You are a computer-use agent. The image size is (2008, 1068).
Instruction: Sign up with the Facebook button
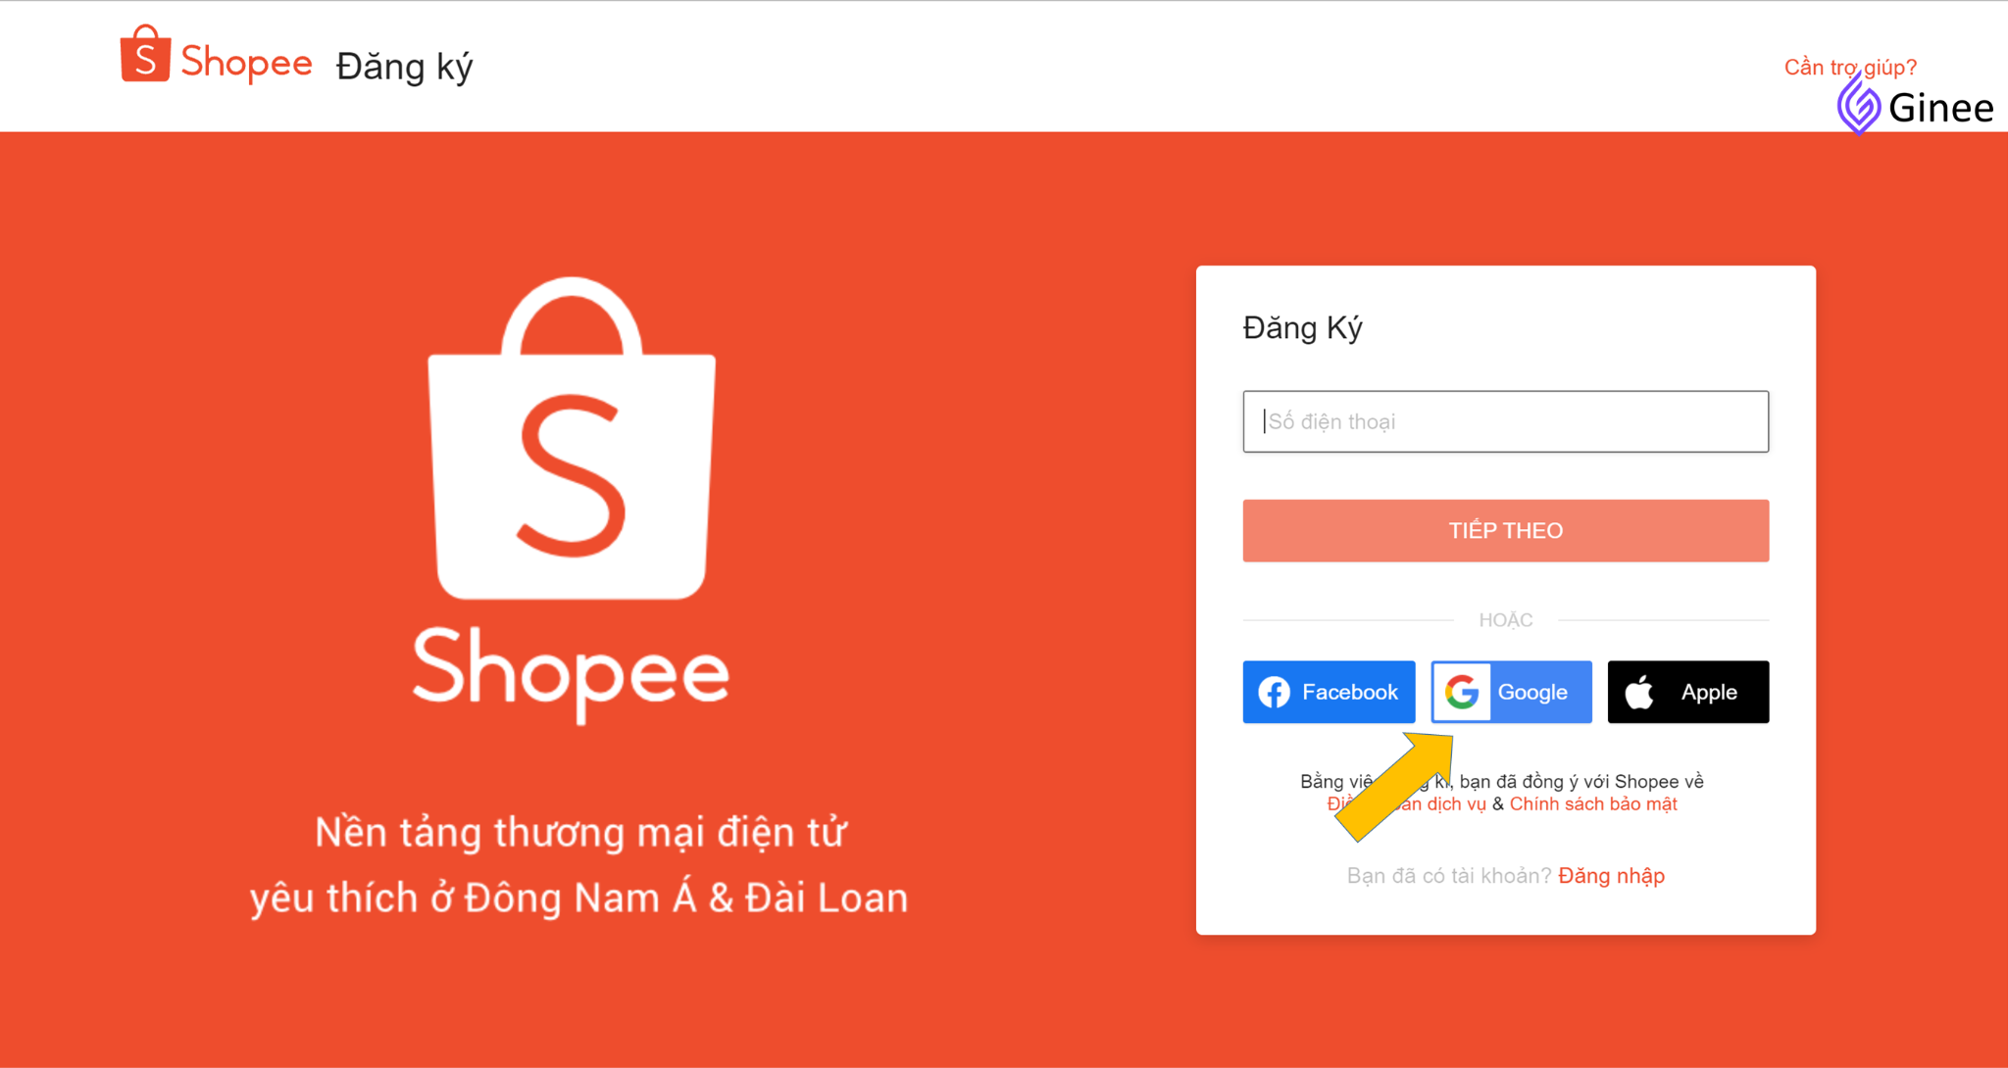pos(1329,692)
